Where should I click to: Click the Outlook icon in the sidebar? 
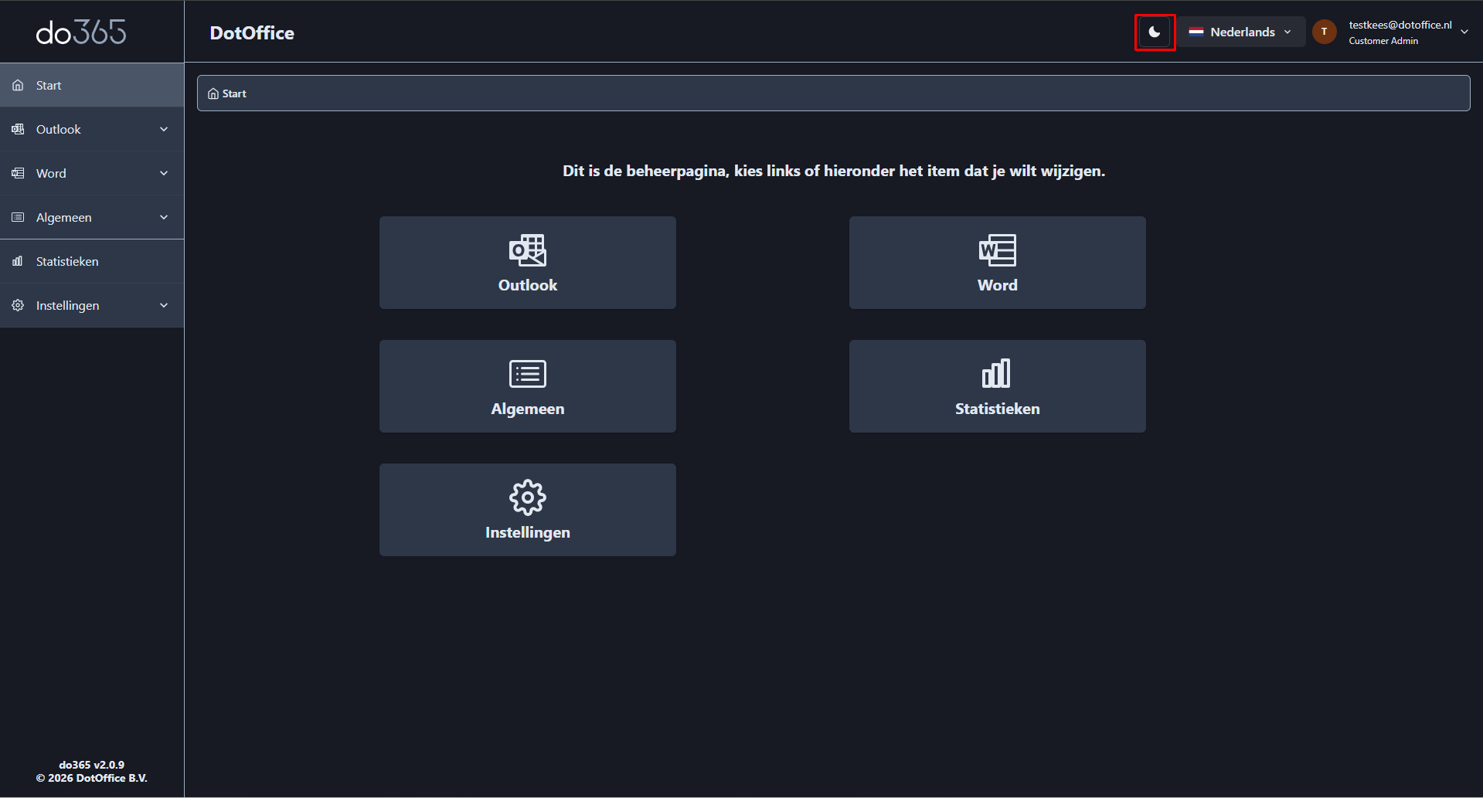[x=18, y=130]
